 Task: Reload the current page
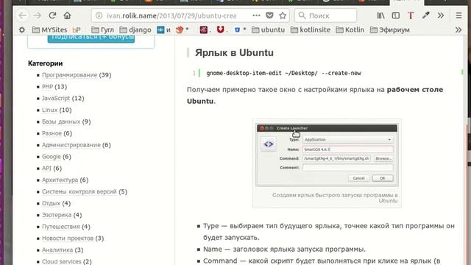(52, 15)
